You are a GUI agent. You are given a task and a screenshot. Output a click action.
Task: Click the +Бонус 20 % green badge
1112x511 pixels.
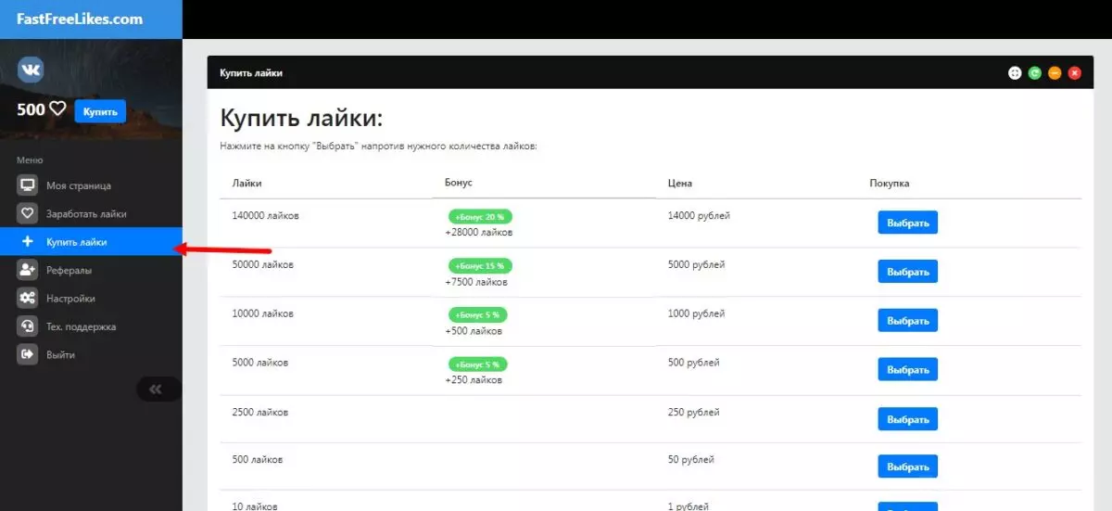tap(480, 216)
